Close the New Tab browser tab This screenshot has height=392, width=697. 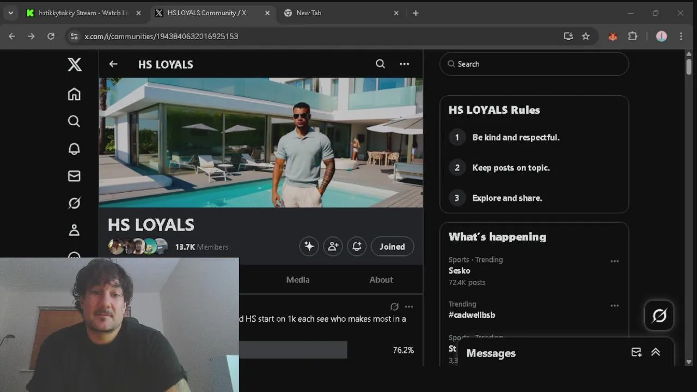tap(396, 13)
